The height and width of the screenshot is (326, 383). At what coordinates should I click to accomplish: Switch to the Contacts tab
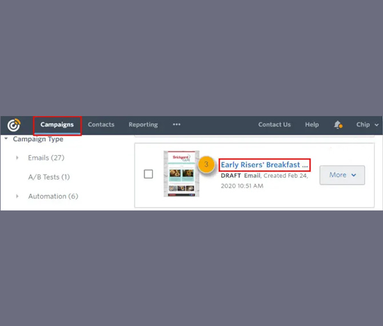click(x=101, y=125)
